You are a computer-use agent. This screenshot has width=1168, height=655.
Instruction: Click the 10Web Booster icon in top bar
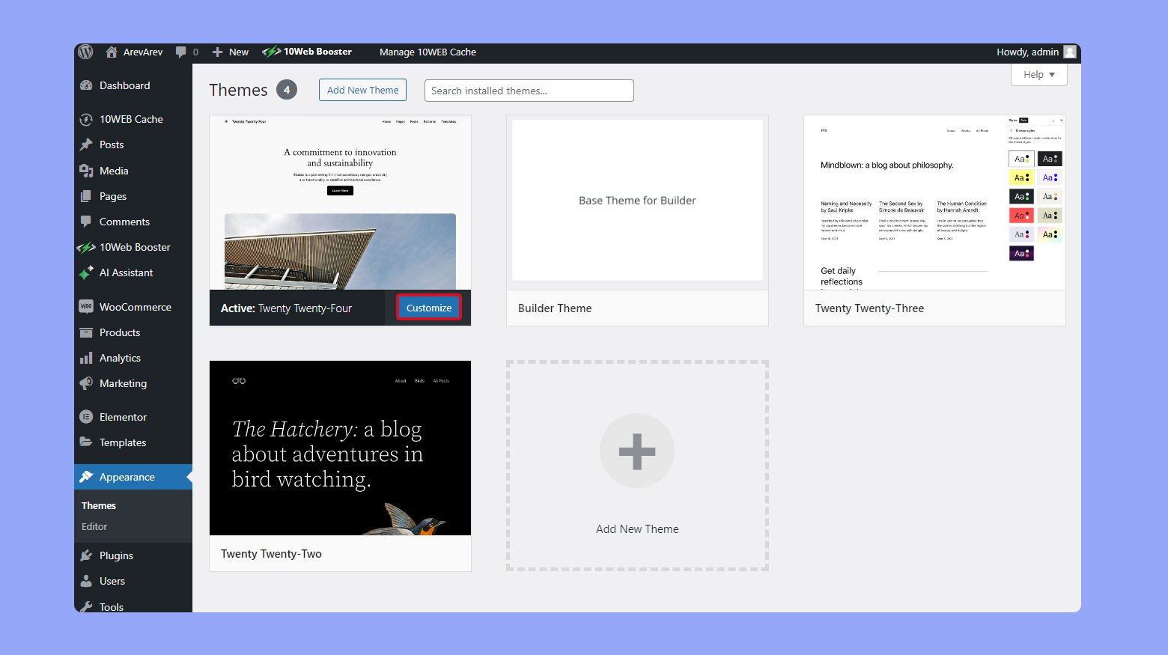tap(271, 52)
